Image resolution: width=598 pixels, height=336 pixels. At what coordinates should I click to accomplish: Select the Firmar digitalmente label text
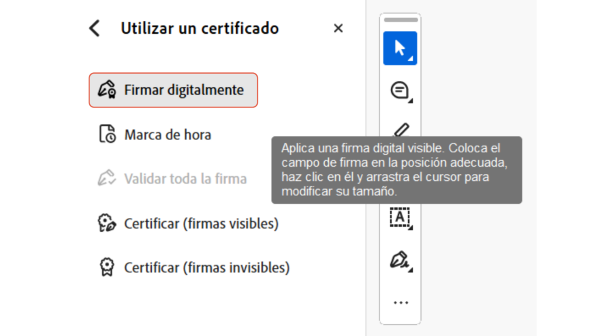184,90
